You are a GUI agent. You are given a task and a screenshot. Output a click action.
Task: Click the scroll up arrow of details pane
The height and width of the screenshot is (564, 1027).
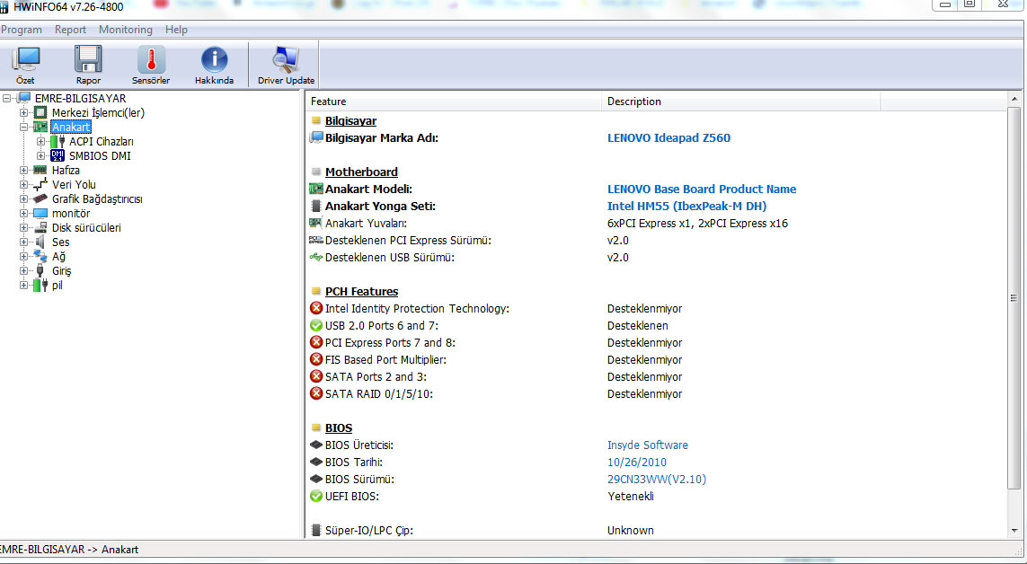coord(1014,99)
